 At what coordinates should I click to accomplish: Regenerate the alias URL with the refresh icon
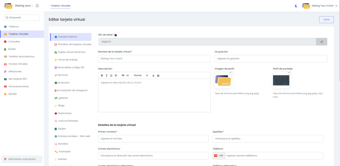321,42
